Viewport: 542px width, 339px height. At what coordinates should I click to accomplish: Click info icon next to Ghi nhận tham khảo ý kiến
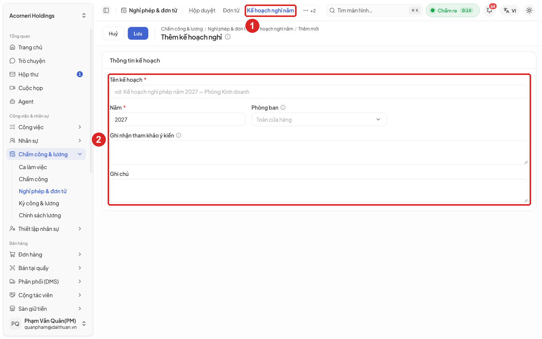tap(179, 135)
